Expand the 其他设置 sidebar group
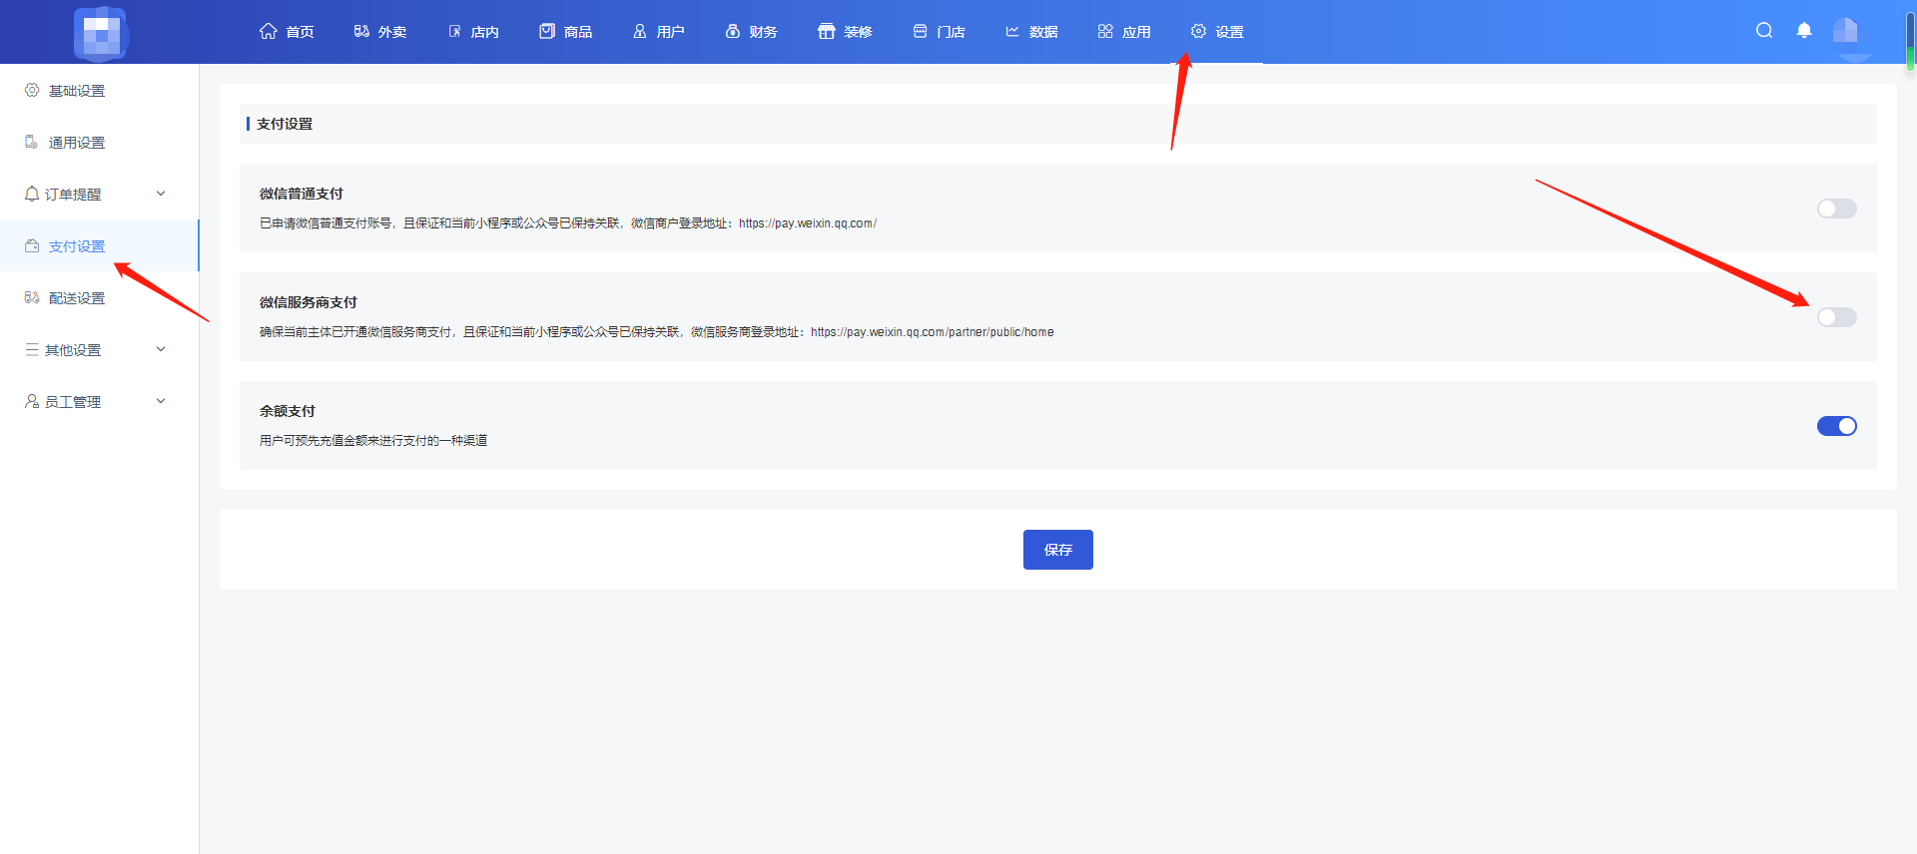Image resolution: width=1917 pixels, height=854 pixels. (x=95, y=350)
